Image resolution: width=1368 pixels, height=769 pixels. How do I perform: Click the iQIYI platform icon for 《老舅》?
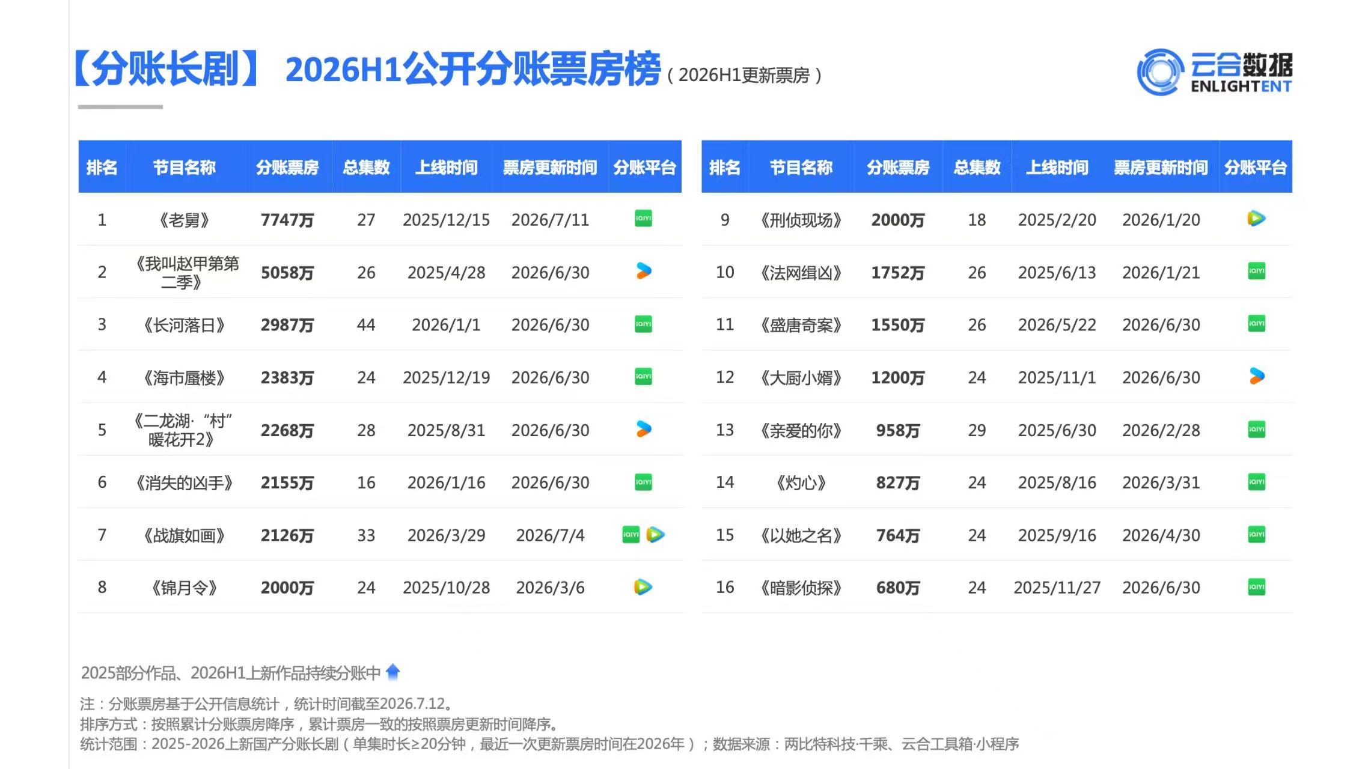click(x=643, y=219)
